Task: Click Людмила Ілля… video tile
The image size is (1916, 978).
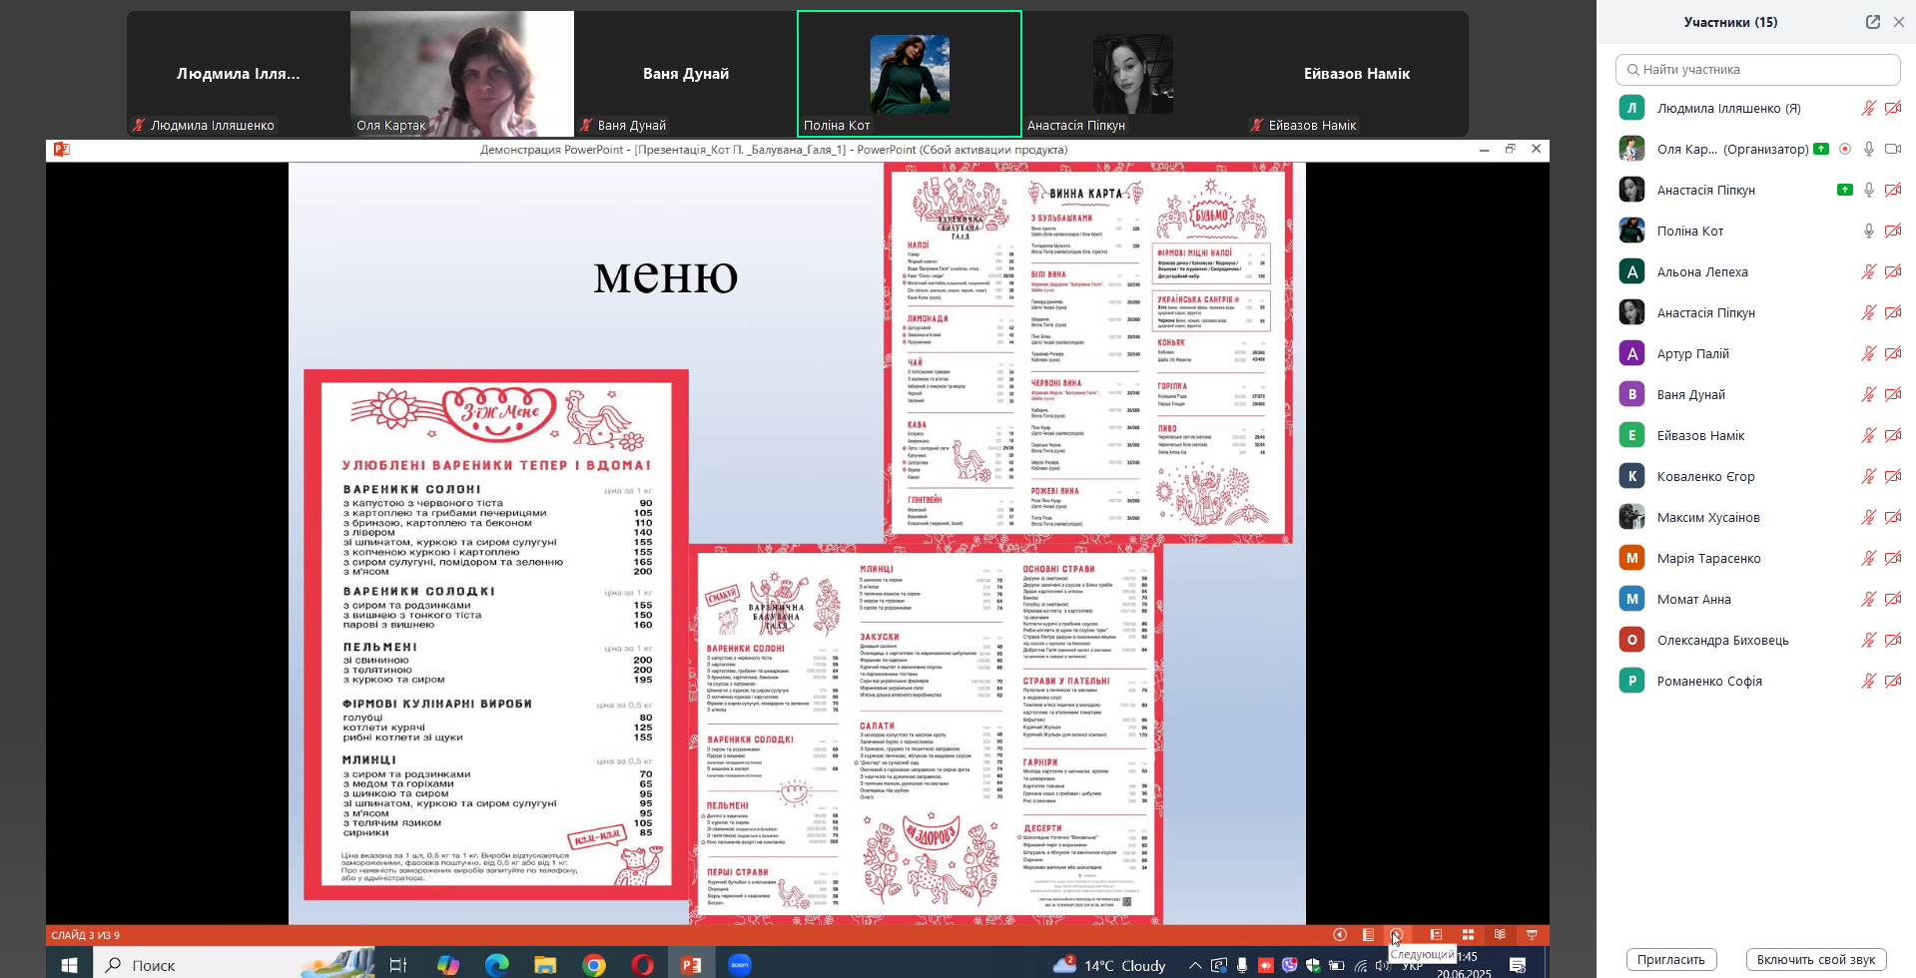Action: (238, 74)
